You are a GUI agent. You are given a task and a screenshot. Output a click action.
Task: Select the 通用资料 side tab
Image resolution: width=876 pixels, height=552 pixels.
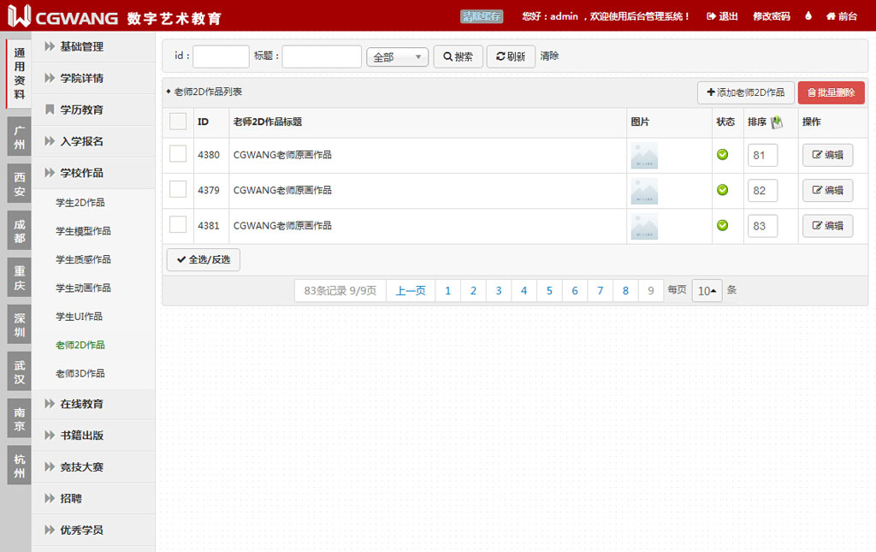19,74
